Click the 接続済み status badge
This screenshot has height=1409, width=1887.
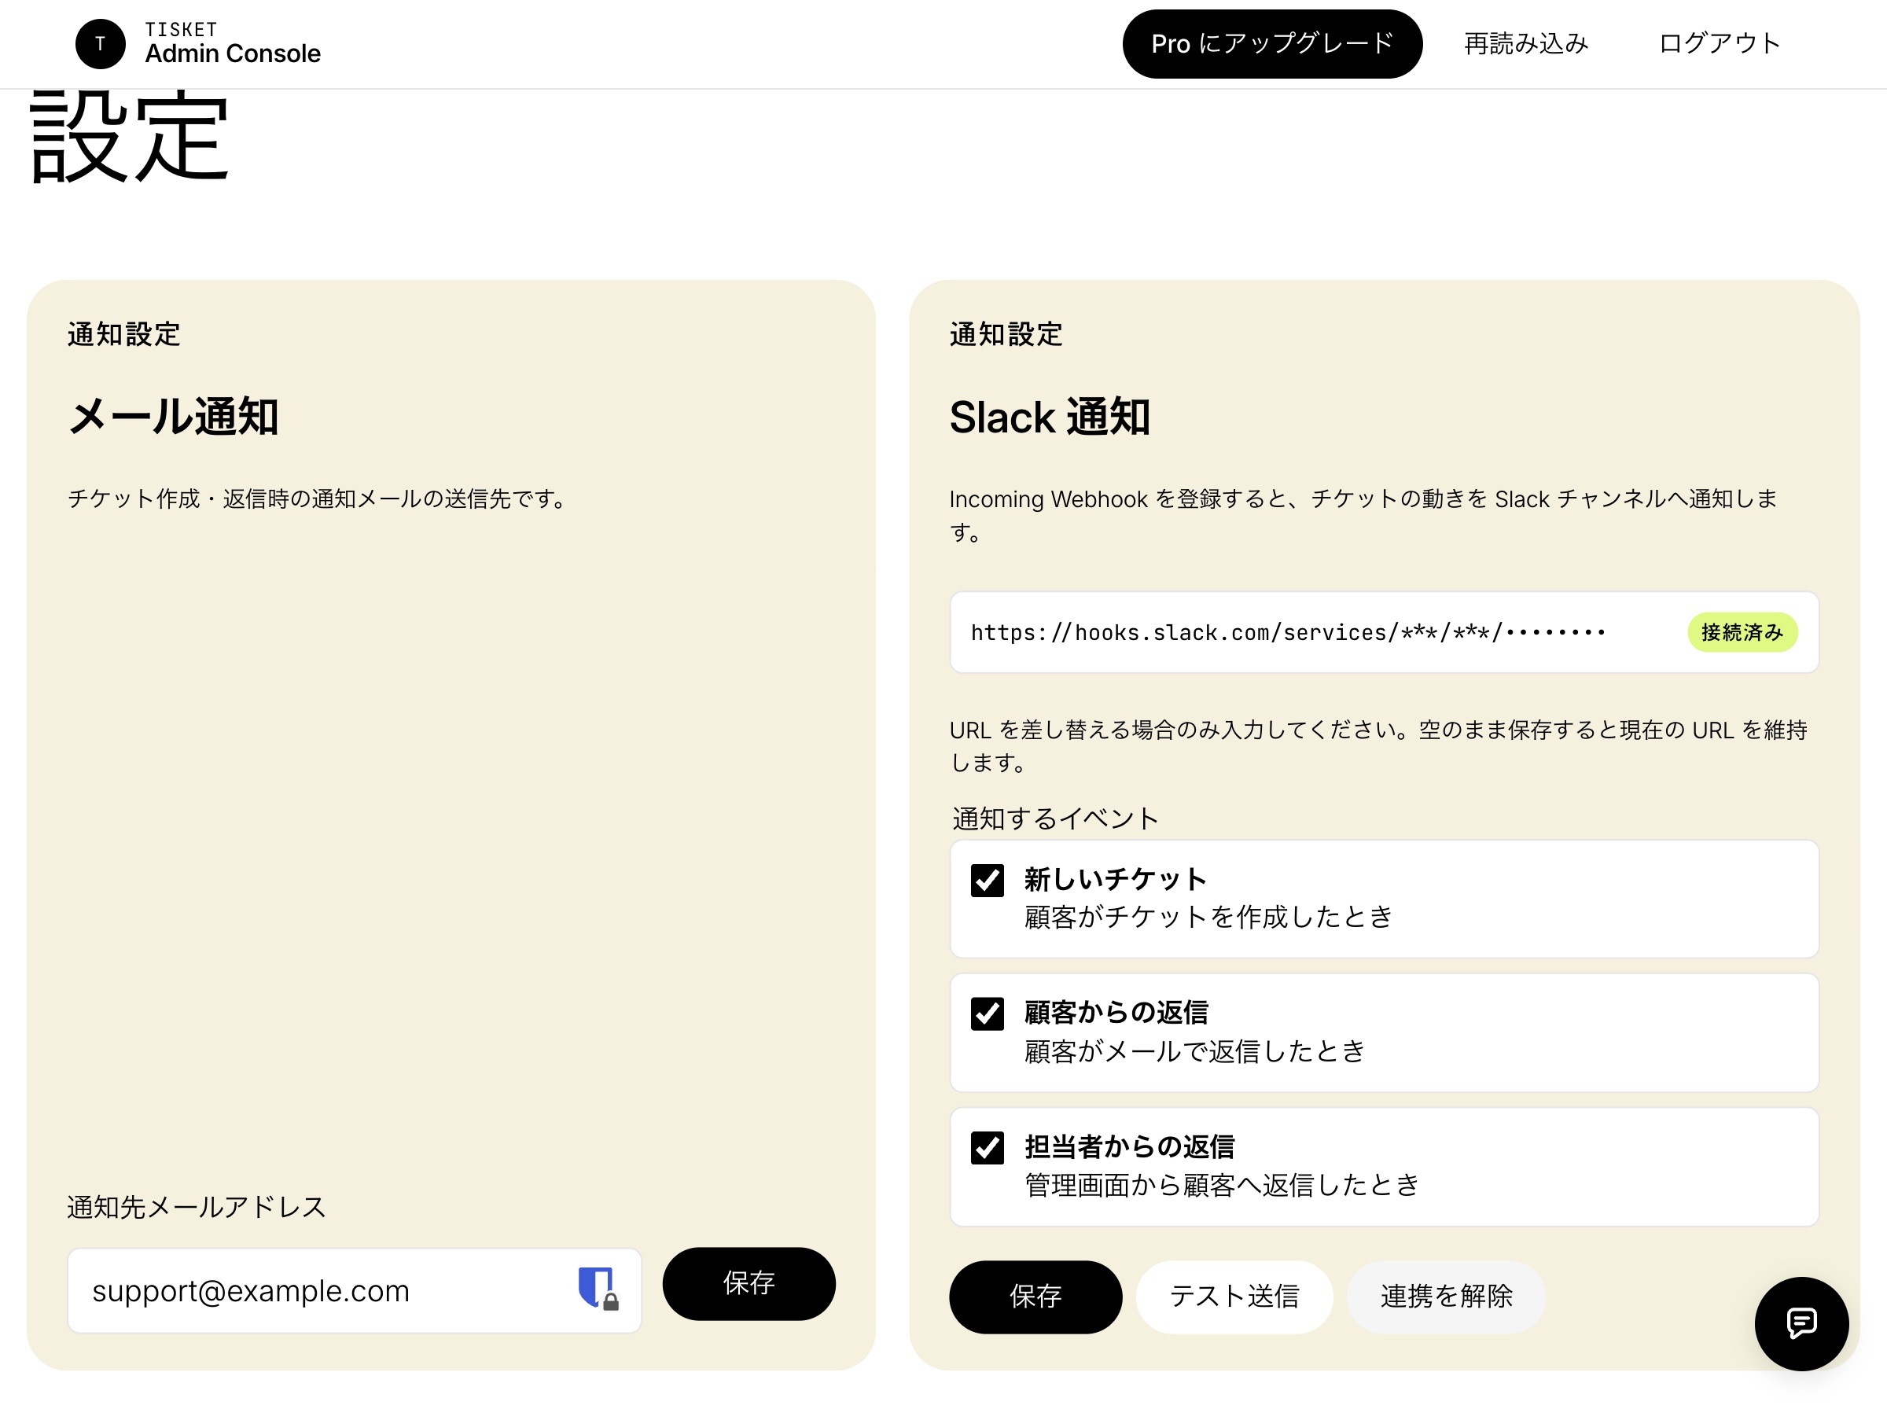(1742, 632)
